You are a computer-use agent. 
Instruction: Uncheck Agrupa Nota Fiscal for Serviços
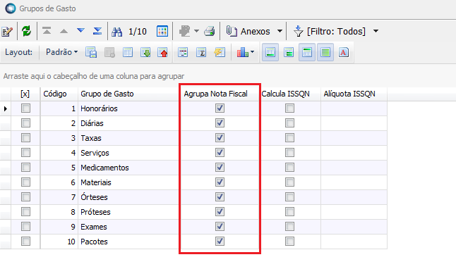220,152
